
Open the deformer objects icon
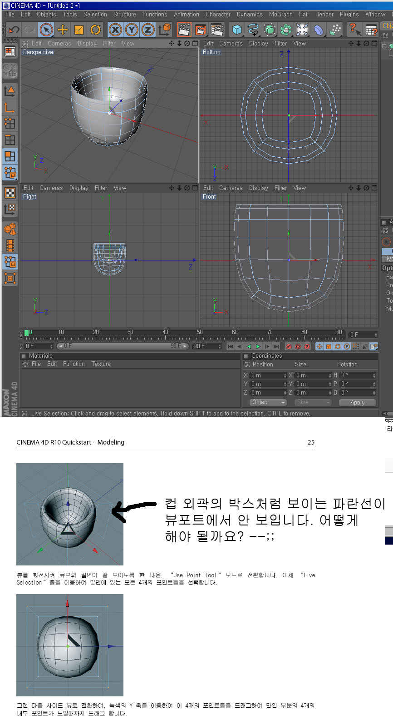tap(319, 30)
